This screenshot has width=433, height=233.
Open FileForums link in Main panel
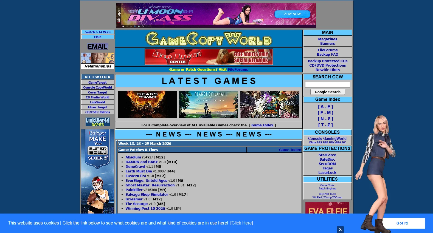tap(328, 50)
